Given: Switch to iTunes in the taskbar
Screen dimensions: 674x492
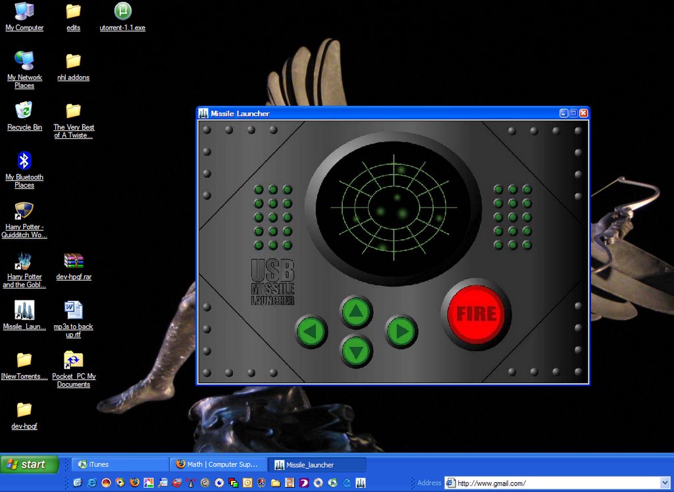Looking at the screenshot, I should (119, 464).
